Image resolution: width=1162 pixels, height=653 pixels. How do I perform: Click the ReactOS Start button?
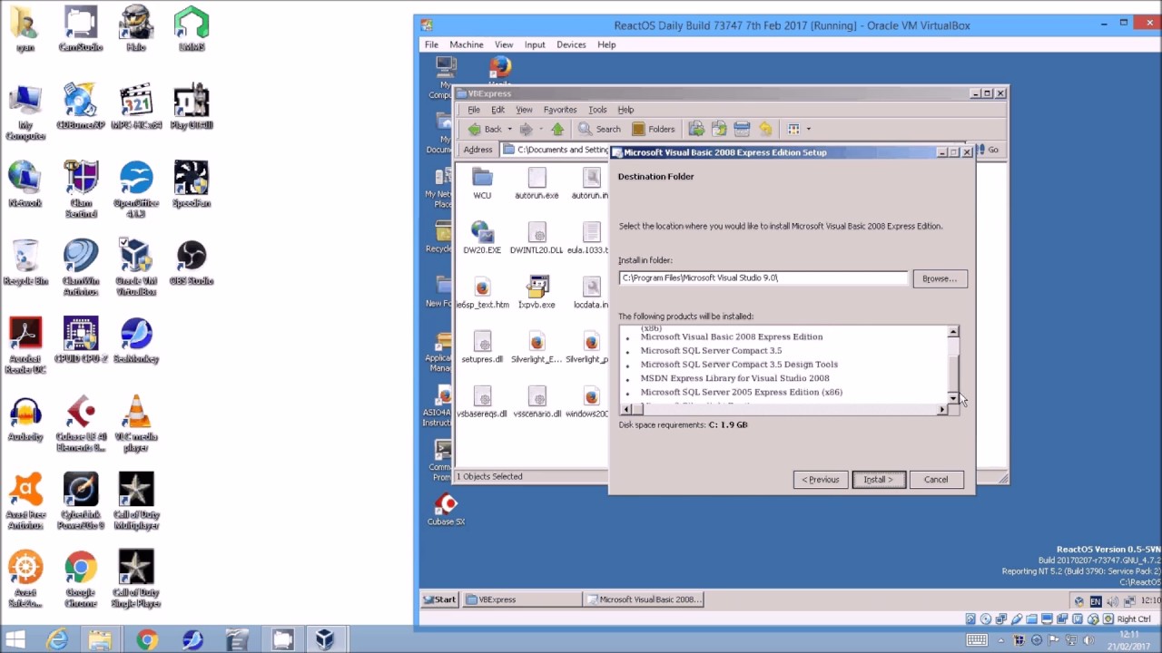438,599
